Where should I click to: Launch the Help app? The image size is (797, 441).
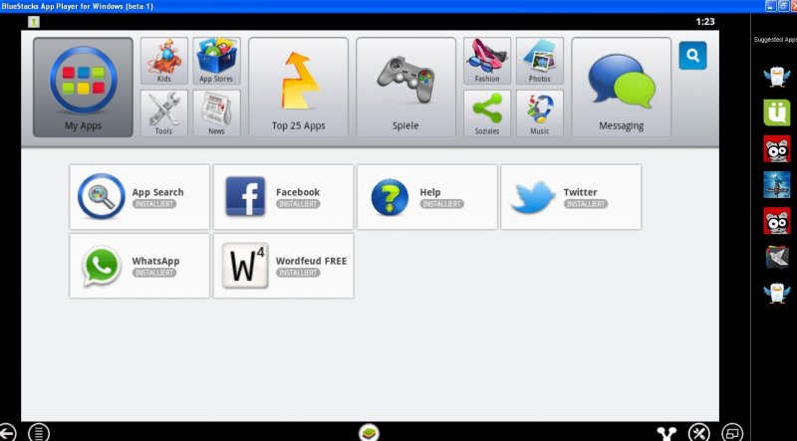point(427,197)
